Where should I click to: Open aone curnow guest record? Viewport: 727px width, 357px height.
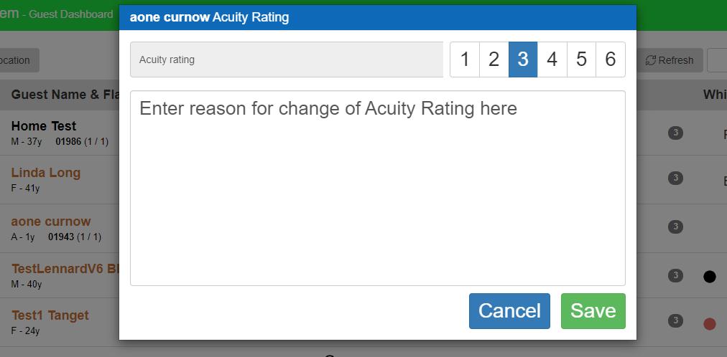(51, 222)
